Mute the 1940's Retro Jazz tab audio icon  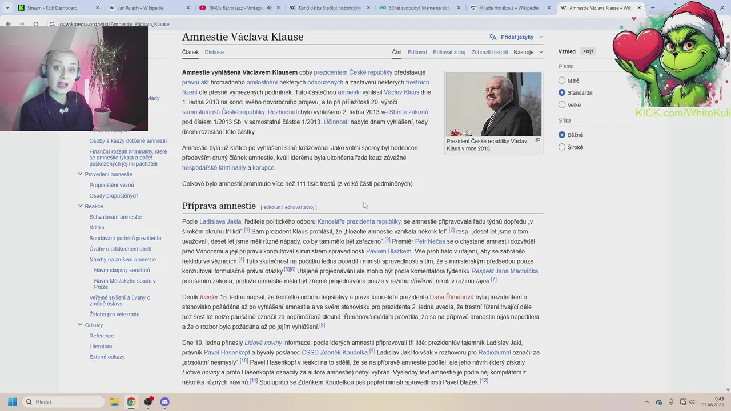(x=269, y=8)
